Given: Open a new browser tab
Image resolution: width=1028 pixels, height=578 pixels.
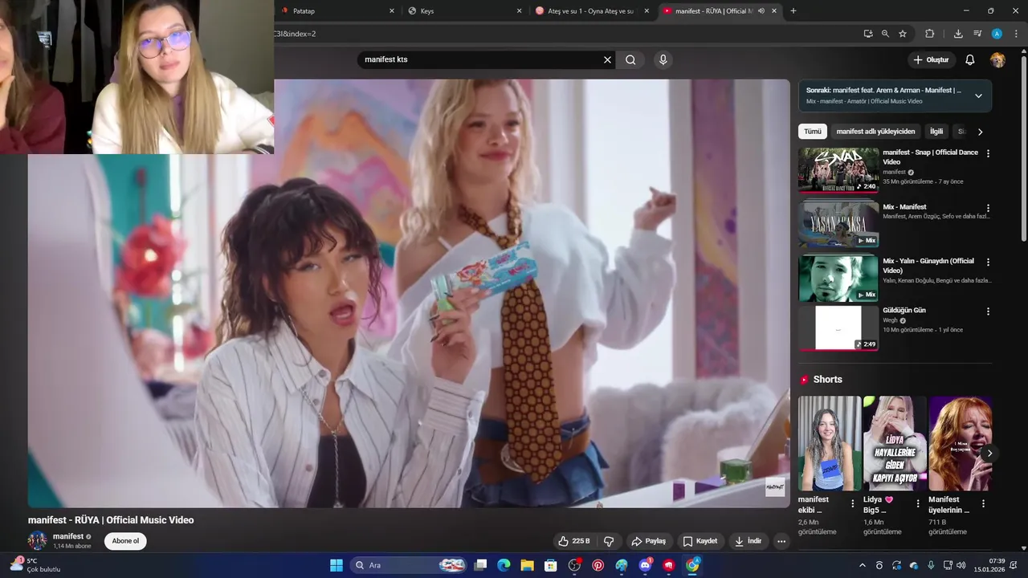Looking at the screenshot, I should tap(793, 11).
